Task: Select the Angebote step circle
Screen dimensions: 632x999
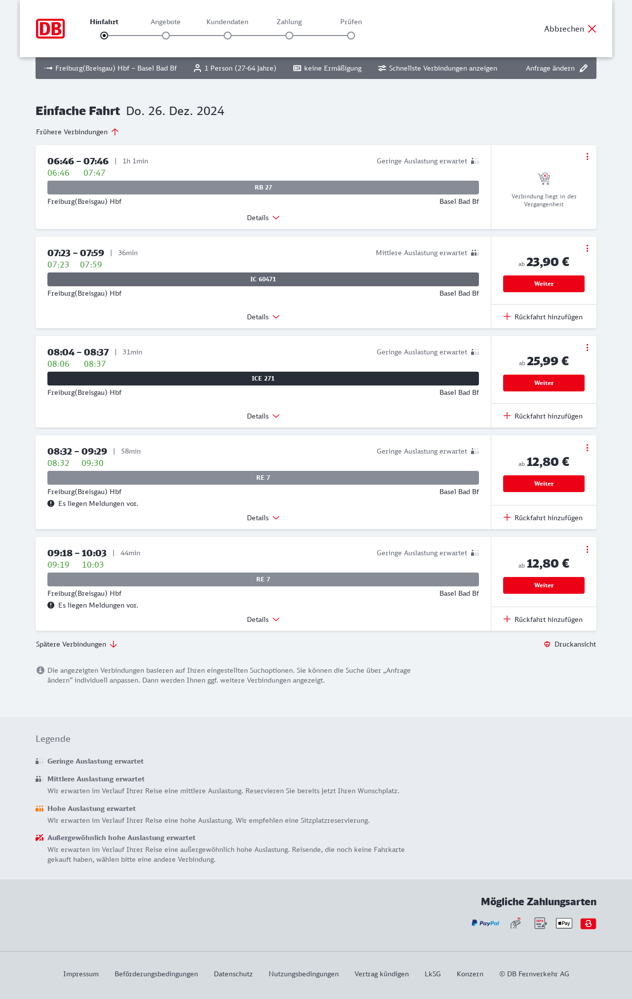Action: [166, 36]
